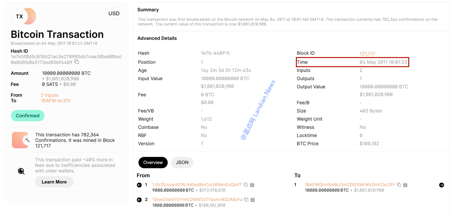Select the Broadcasted on 04 May 2011 line
This screenshot has width=450, height=220.
tap(54, 43)
